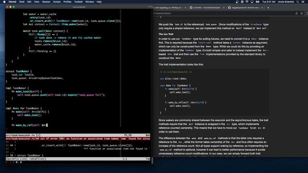
Task: Click the left-most system tray status icon
Action: [237, 2]
